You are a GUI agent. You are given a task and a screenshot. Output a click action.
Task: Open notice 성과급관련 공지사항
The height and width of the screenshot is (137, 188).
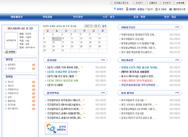[62, 72]
